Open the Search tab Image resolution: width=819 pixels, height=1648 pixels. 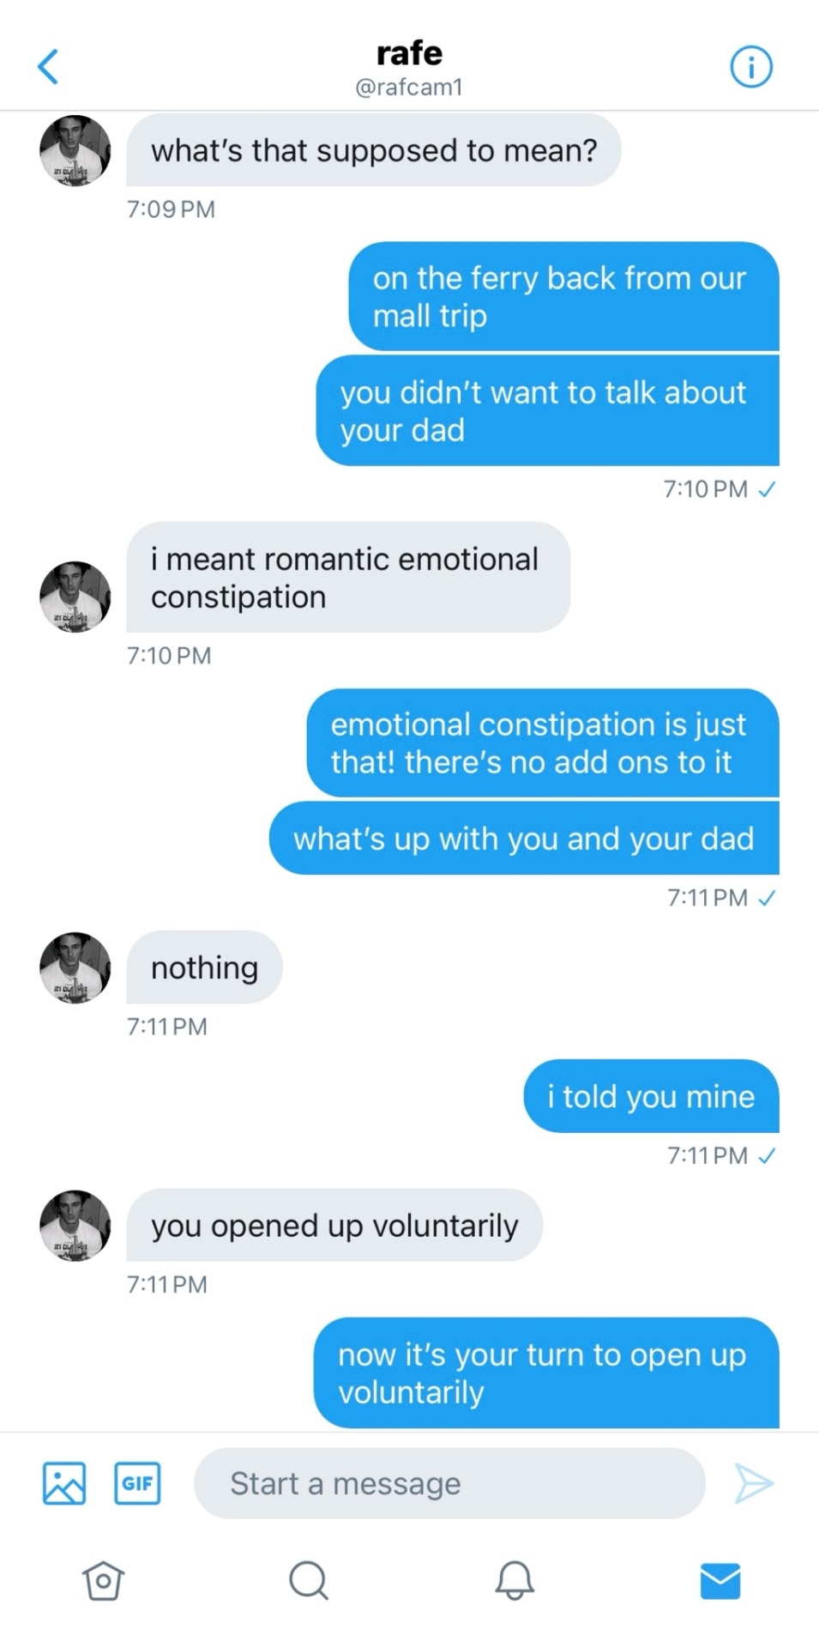(309, 1580)
